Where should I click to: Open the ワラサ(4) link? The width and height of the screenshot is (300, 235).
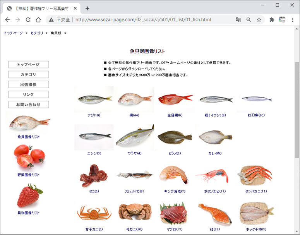coord(134,153)
